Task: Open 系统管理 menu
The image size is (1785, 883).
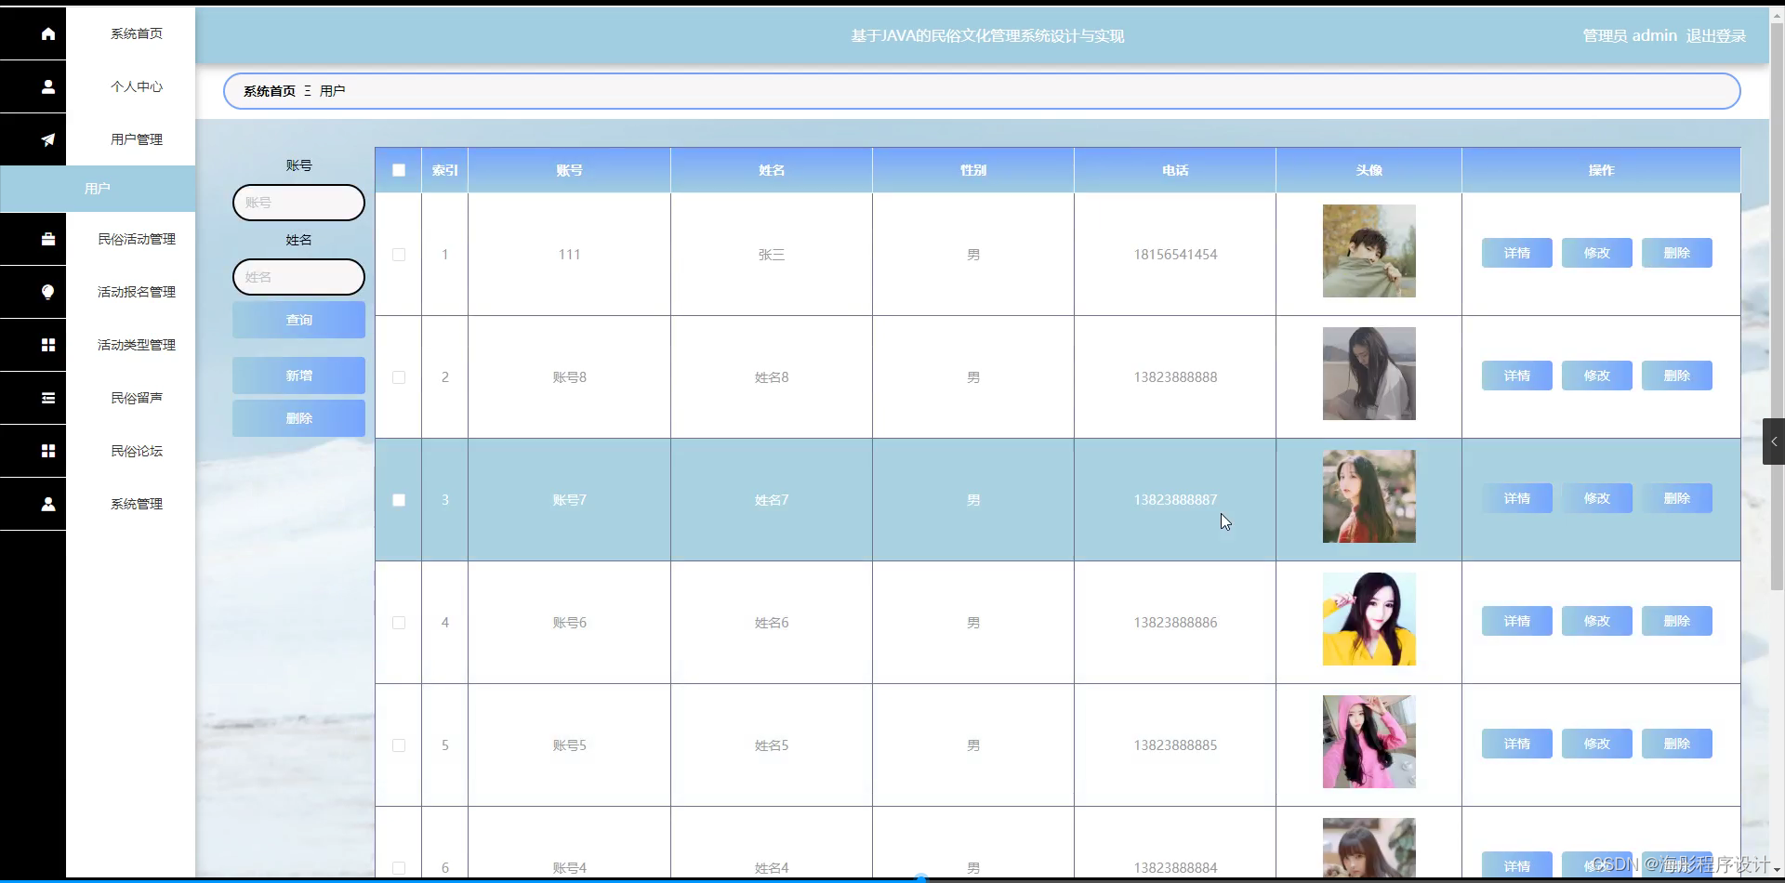Action: [137, 504]
